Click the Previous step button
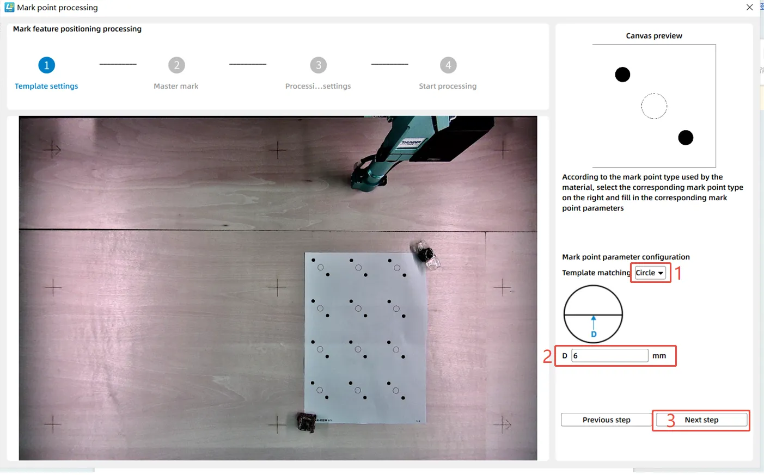Viewport: 764px width, 475px height. (x=607, y=420)
